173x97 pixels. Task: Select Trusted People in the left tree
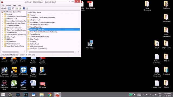pos(11,32)
